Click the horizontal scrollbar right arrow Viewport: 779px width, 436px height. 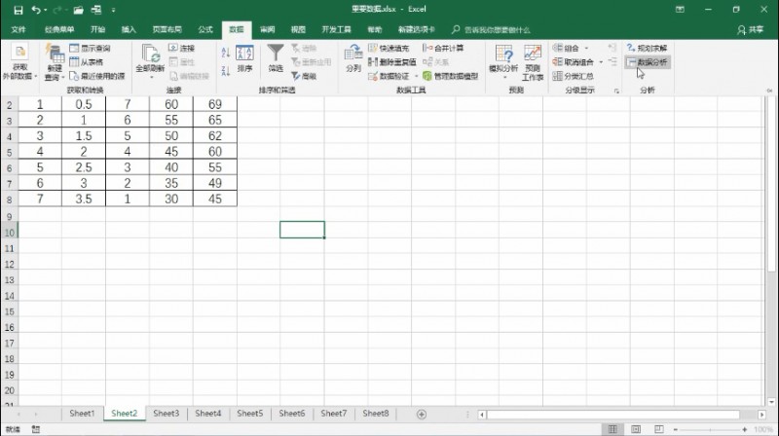[762, 415]
